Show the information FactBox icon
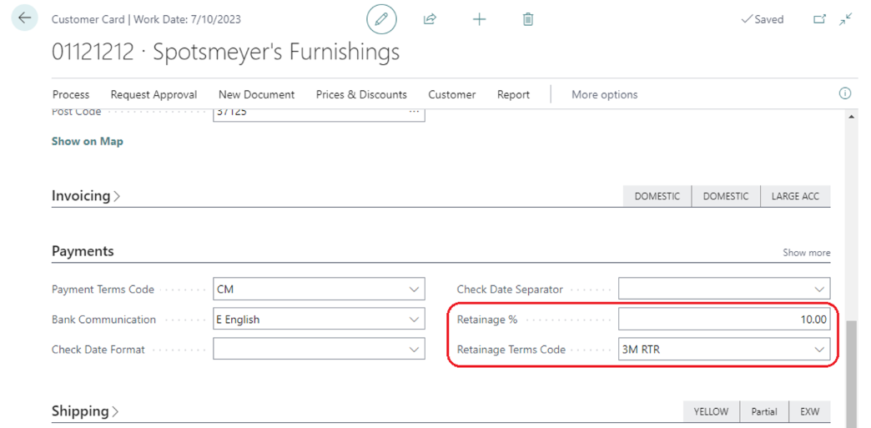 845,93
